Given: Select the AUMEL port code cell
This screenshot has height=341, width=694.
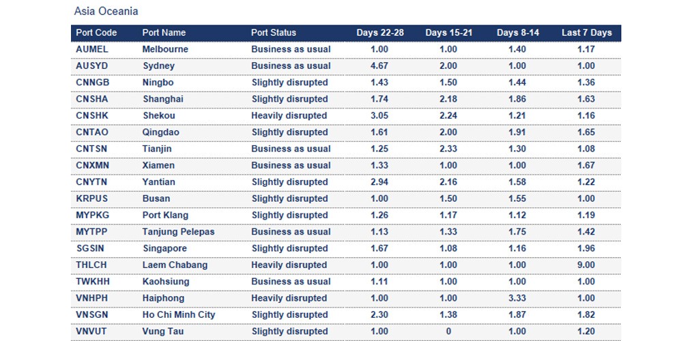Looking at the screenshot, I should (92, 49).
